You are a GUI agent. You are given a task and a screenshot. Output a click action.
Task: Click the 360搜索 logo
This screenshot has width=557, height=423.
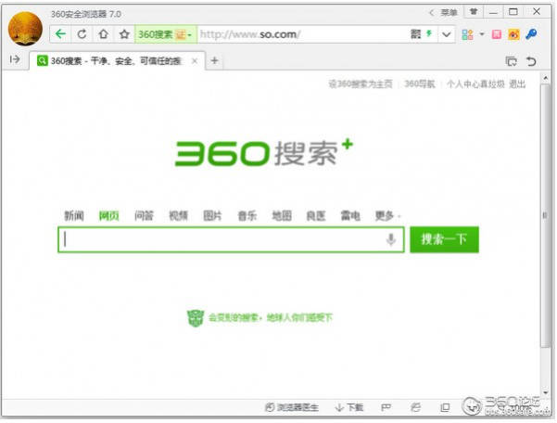click(x=264, y=153)
